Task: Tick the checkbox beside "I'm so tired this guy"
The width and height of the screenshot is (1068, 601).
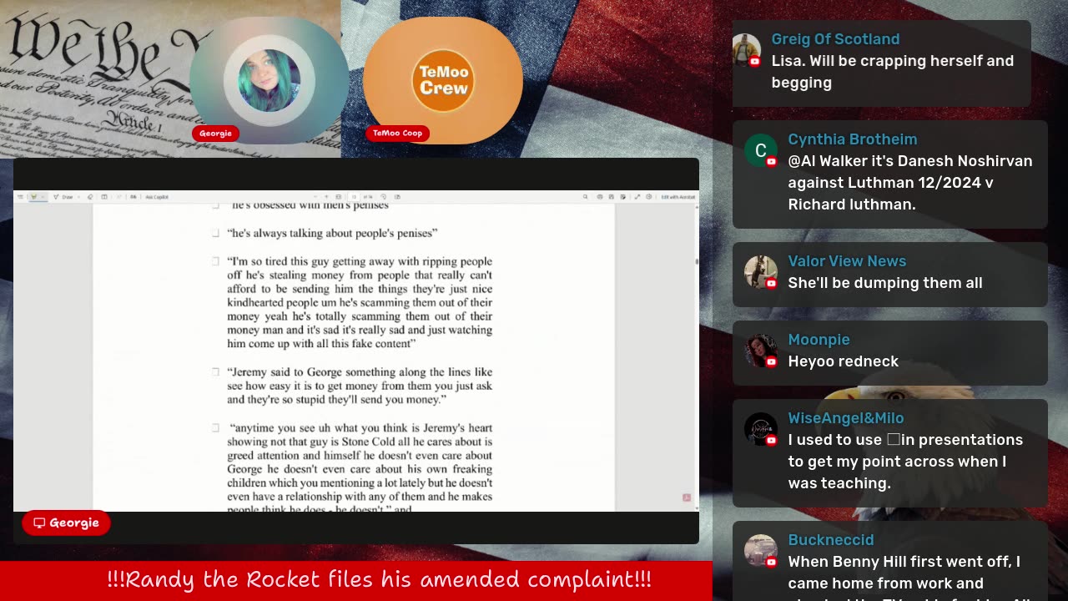Action: [215, 261]
